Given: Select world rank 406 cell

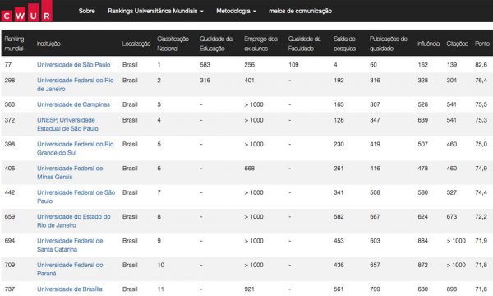Looking at the screenshot, I should (9, 169).
